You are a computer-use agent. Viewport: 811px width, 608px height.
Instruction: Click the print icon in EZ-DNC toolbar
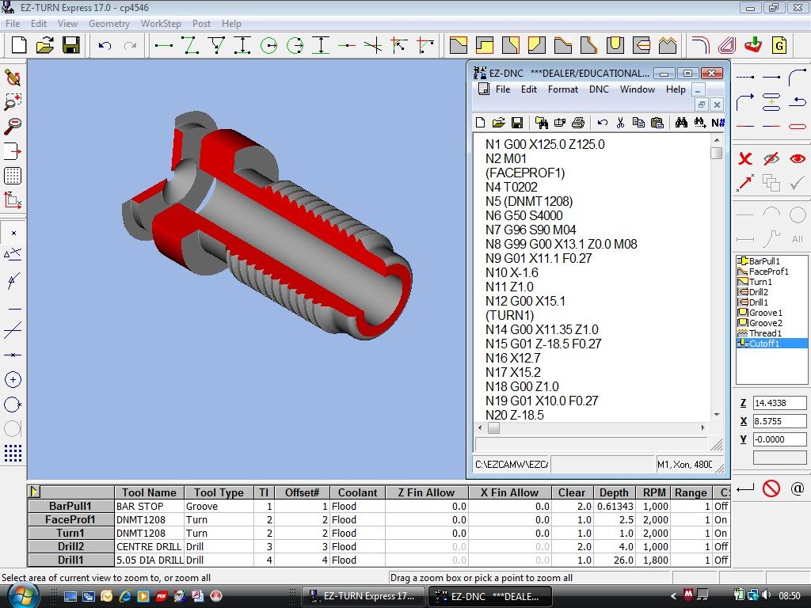point(578,123)
